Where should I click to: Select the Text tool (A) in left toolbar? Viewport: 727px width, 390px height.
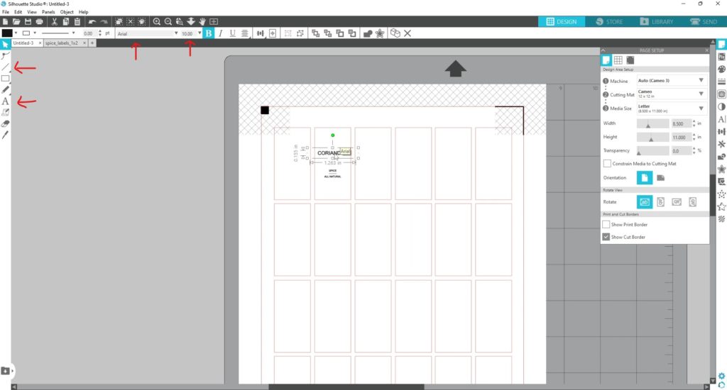click(x=5, y=101)
